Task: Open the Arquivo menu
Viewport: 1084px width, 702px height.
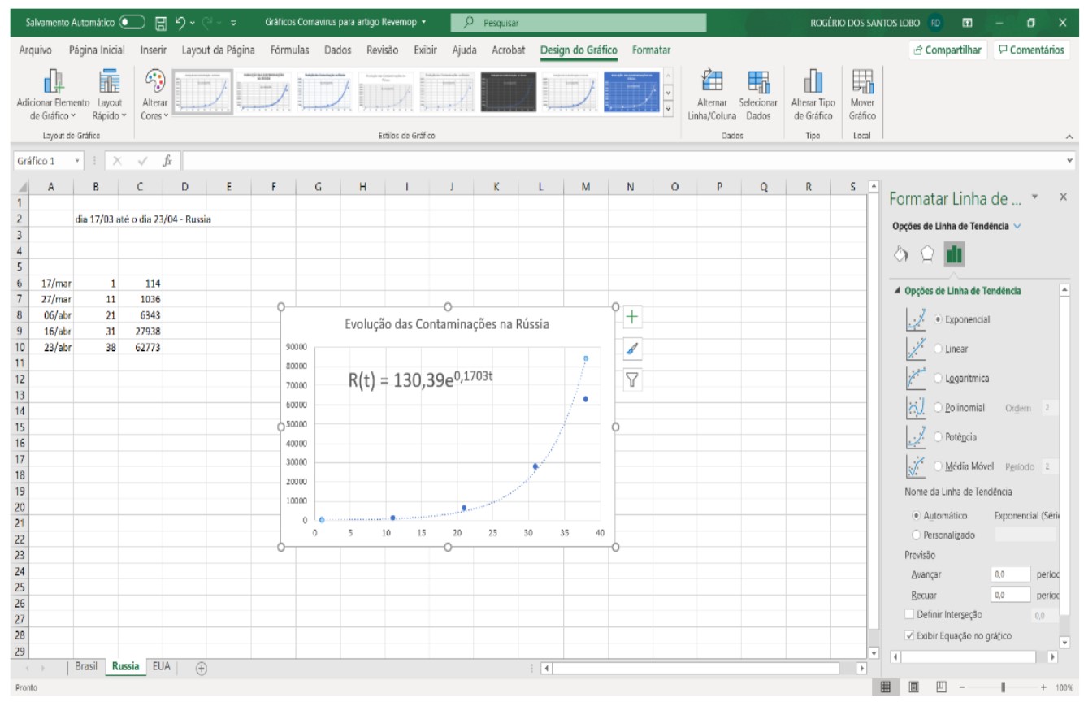Action: coord(36,50)
